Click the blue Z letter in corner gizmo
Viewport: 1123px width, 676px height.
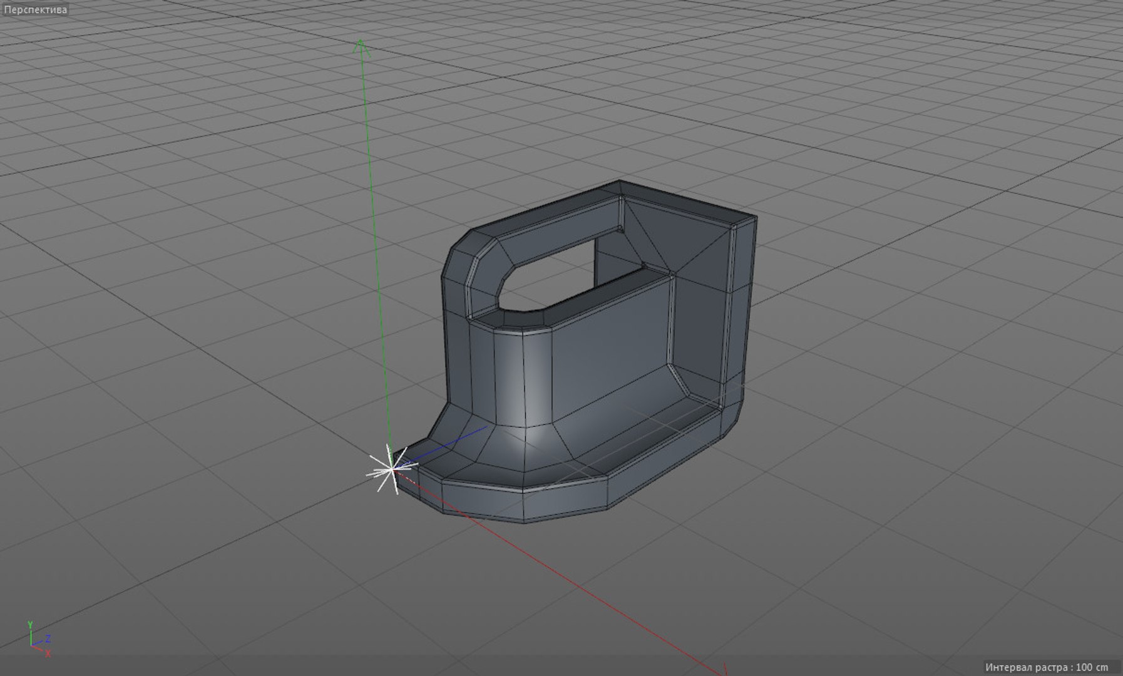(x=48, y=639)
